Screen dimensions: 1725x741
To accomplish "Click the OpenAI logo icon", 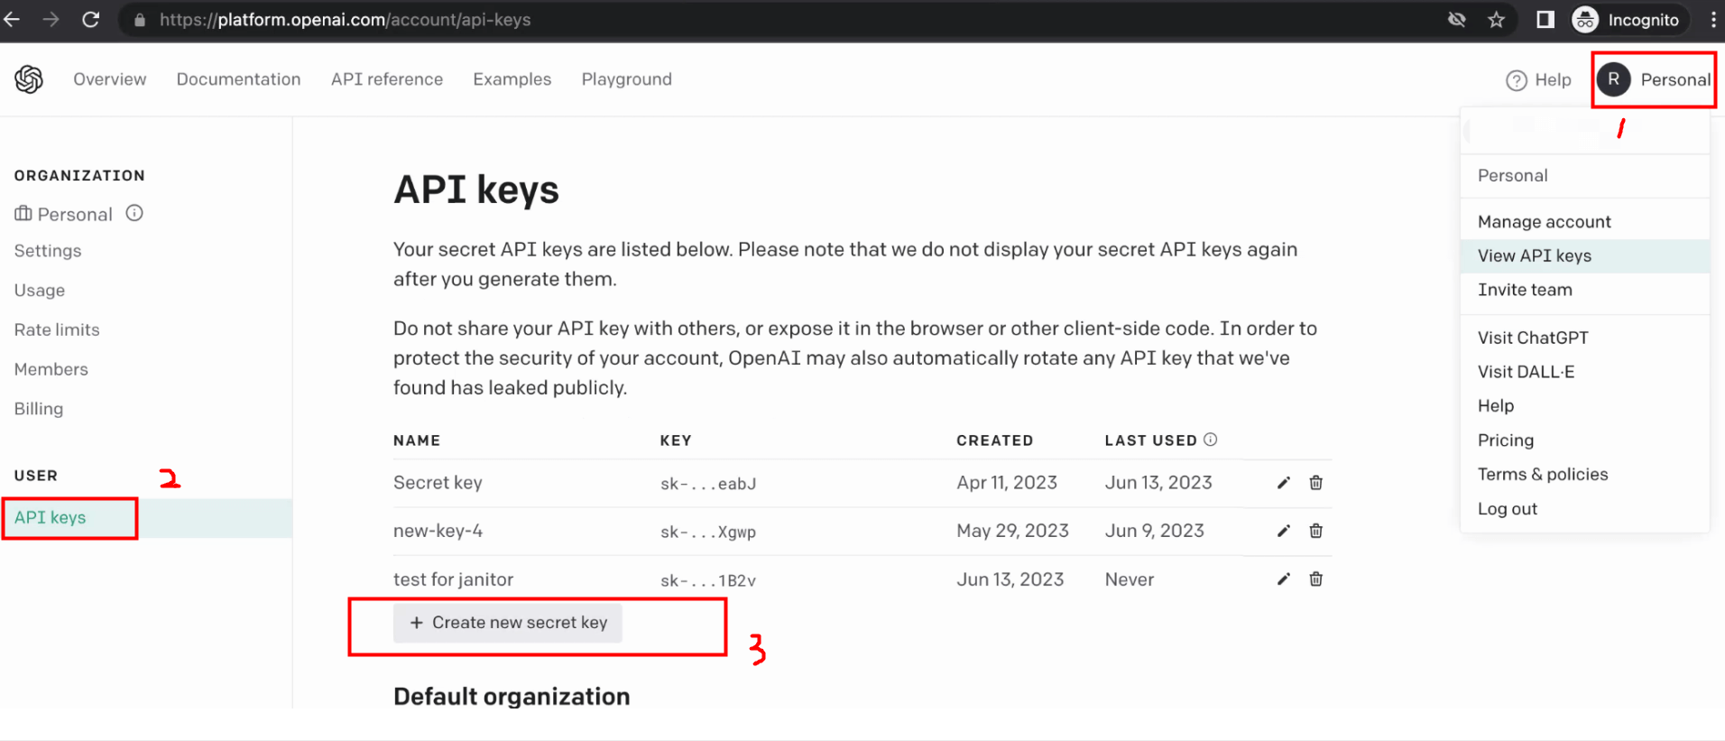I will tap(29, 79).
